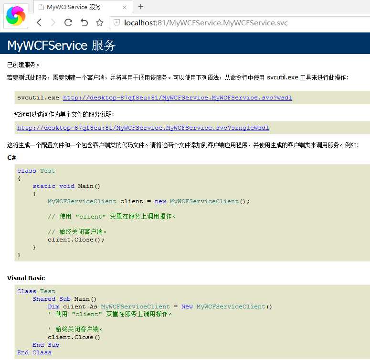Click the C# comment 始终关闭客户端
The height and width of the screenshot is (362, 370).
[x=77, y=231]
